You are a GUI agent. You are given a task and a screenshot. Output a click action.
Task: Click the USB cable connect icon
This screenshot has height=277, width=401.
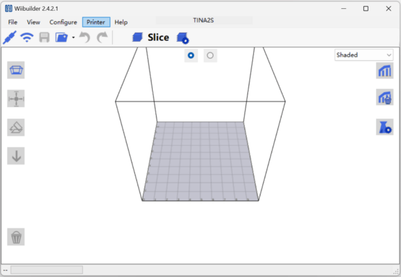(10, 38)
